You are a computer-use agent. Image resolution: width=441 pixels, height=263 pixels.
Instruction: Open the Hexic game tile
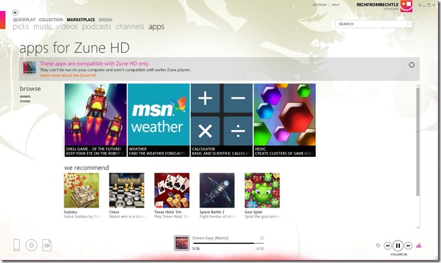[285, 120]
